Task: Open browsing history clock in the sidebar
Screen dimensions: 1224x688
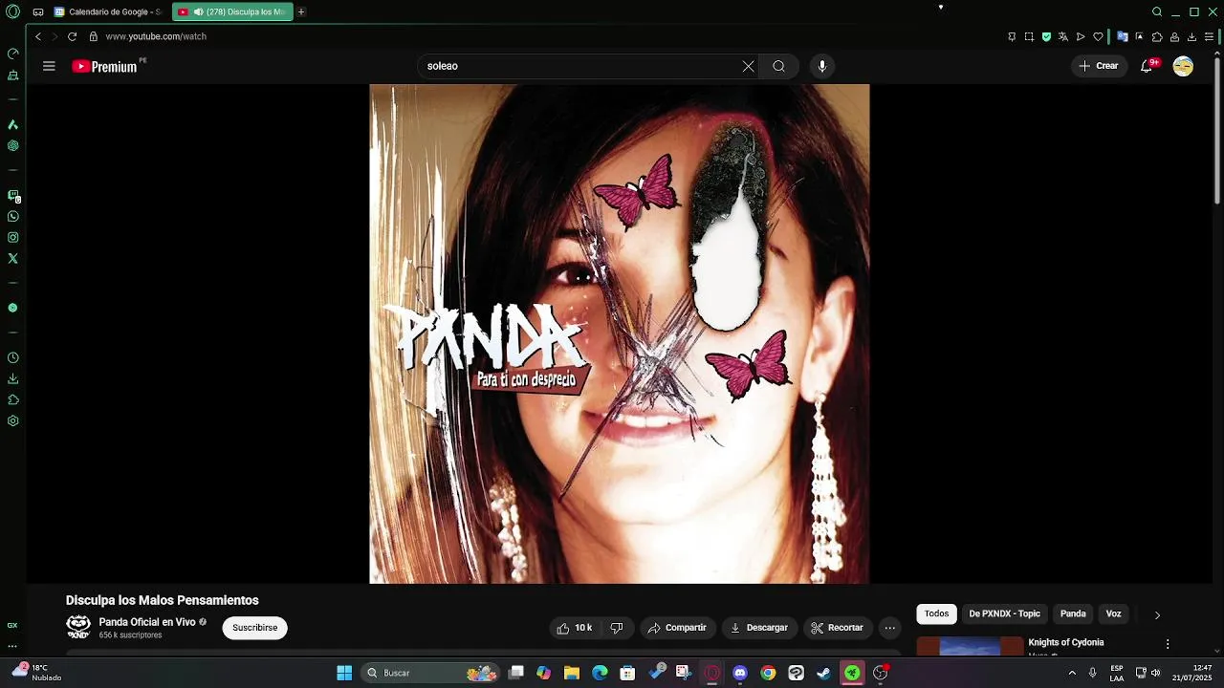Action: tap(13, 357)
